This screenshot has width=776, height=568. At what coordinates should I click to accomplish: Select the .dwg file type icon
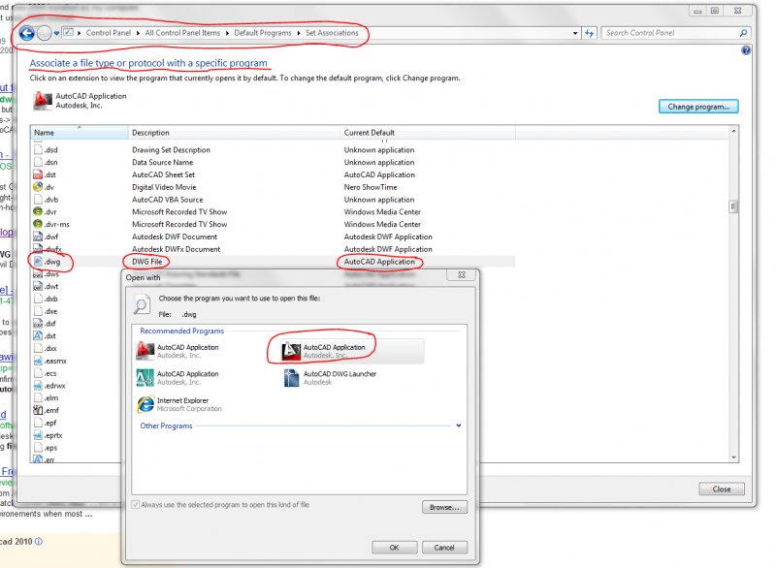[x=38, y=262]
